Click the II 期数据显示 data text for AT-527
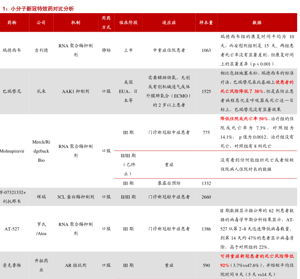Viewport: 300px width, 279px height. (x=257, y=229)
